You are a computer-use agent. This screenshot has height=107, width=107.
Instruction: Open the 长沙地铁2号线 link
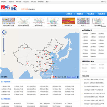click(31, 86)
